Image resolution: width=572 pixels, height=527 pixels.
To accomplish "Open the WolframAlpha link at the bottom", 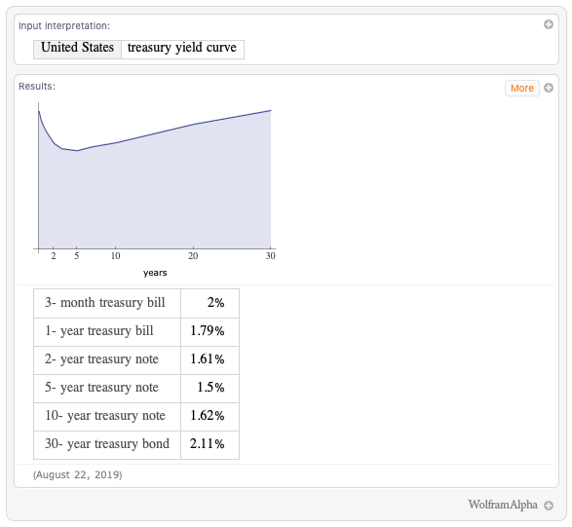I will tap(503, 505).
